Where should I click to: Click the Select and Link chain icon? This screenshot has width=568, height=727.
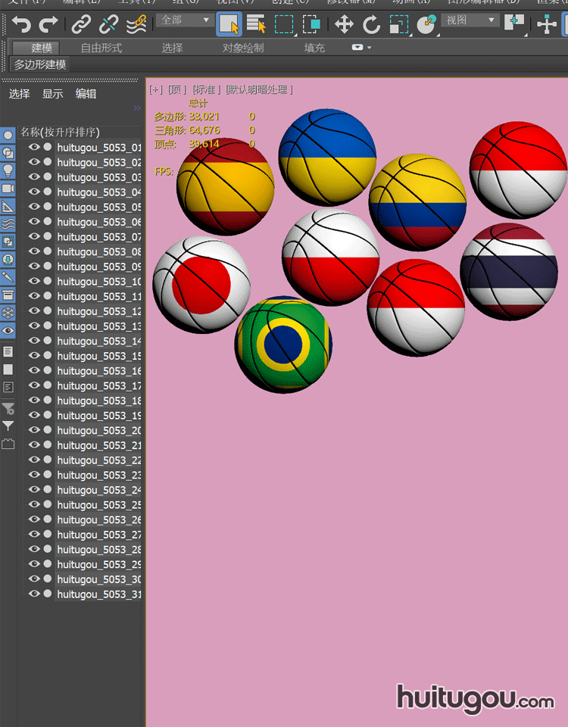pos(81,25)
